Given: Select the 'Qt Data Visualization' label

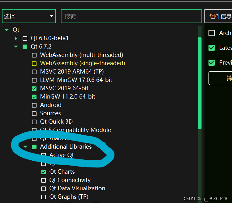Looking at the screenshot, I should (x=77, y=188).
